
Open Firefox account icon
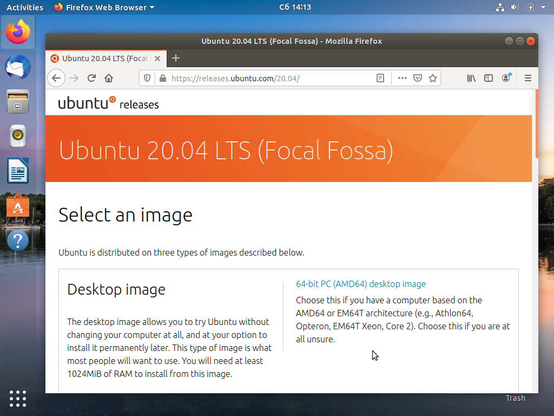pyautogui.click(x=506, y=78)
